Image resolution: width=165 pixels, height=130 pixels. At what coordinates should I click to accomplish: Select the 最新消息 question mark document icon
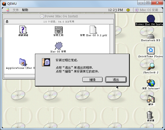point(23,30)
